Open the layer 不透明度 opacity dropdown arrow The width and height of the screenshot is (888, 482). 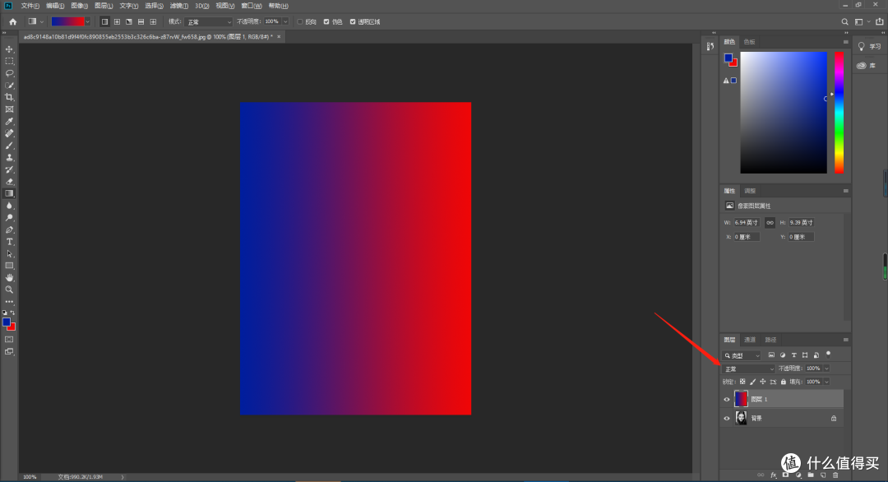pyautogui.click(x=826, y=368)
